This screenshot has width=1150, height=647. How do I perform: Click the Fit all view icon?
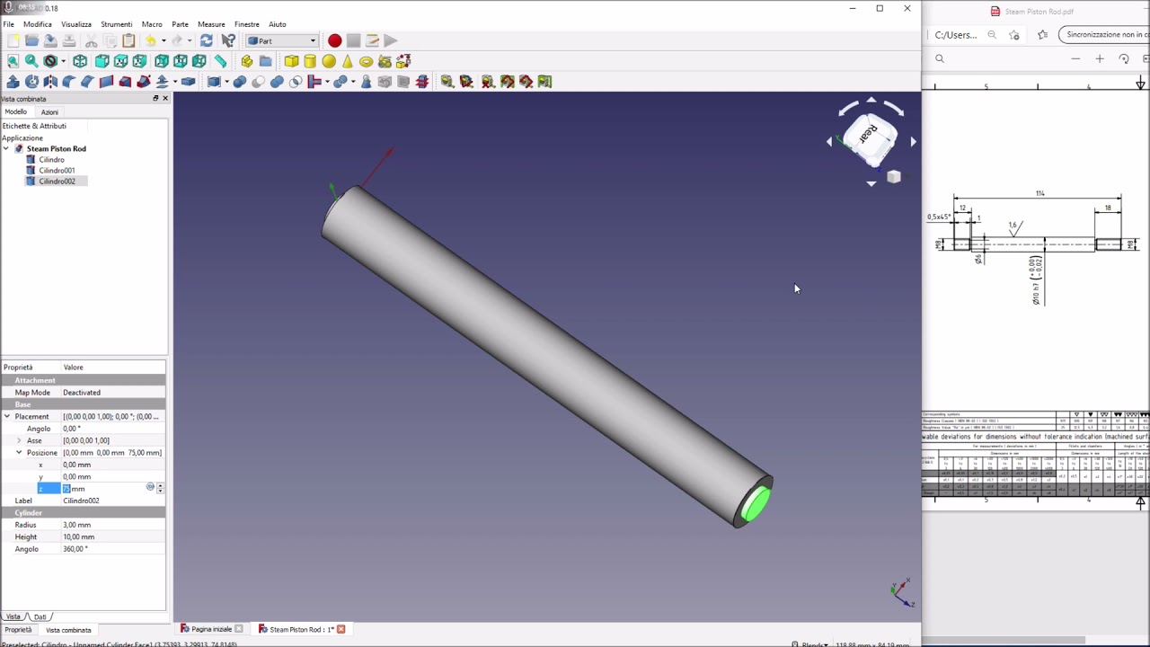[x=13, y=61]
